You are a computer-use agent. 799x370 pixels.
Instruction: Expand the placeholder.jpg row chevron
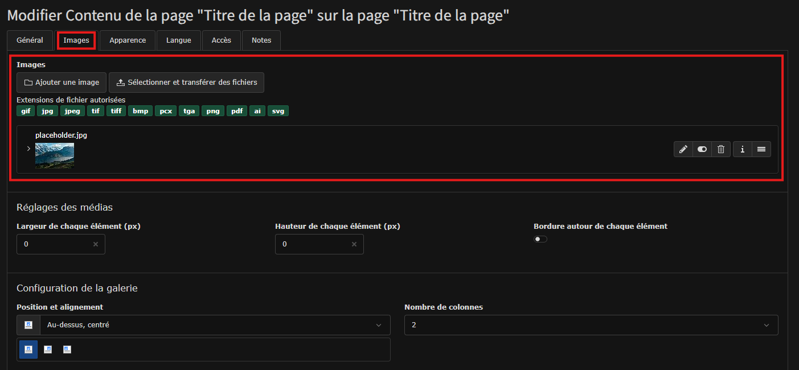(28, 149)
